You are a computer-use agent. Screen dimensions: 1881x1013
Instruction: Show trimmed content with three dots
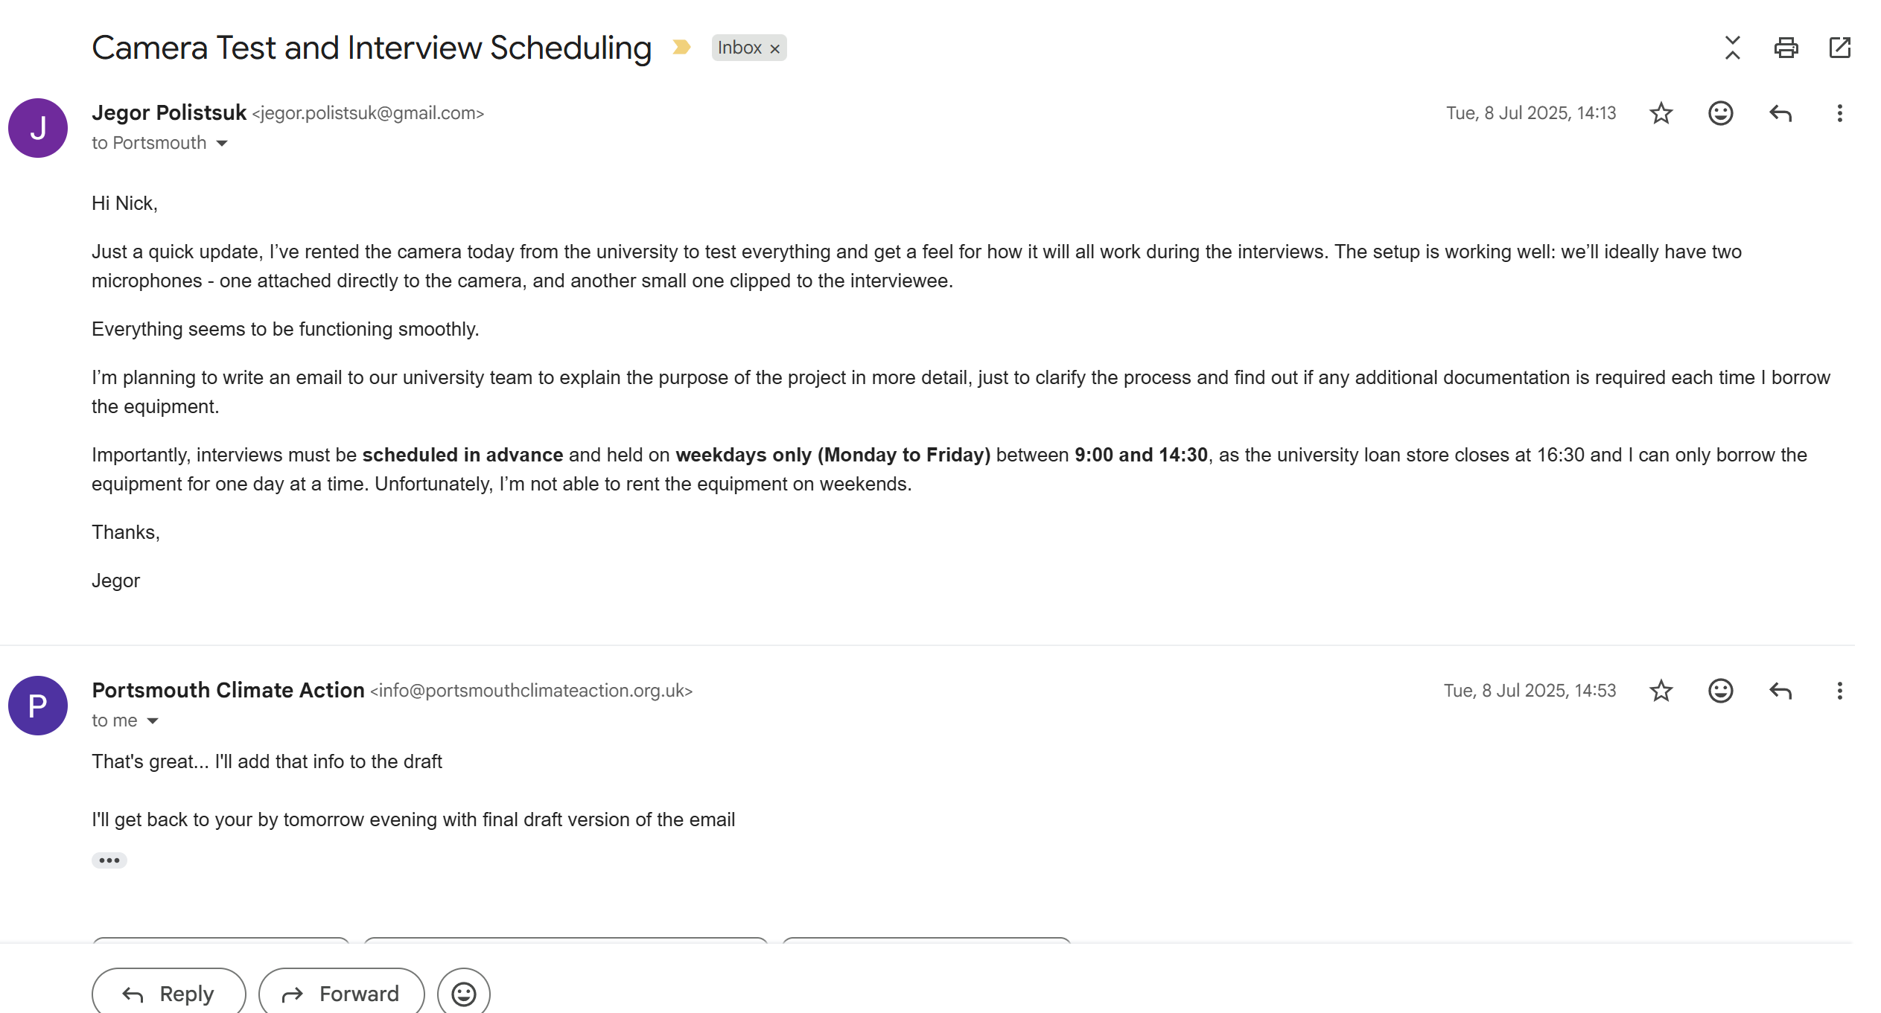pyautogui.click(x=109, y=860)
